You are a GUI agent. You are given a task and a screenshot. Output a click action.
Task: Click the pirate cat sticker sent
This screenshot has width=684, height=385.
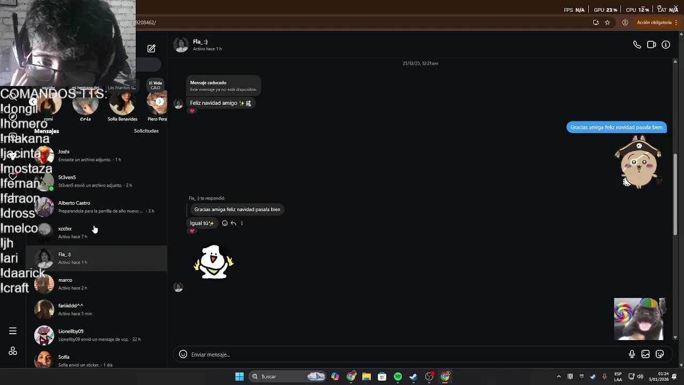click(x=639, y=162)
